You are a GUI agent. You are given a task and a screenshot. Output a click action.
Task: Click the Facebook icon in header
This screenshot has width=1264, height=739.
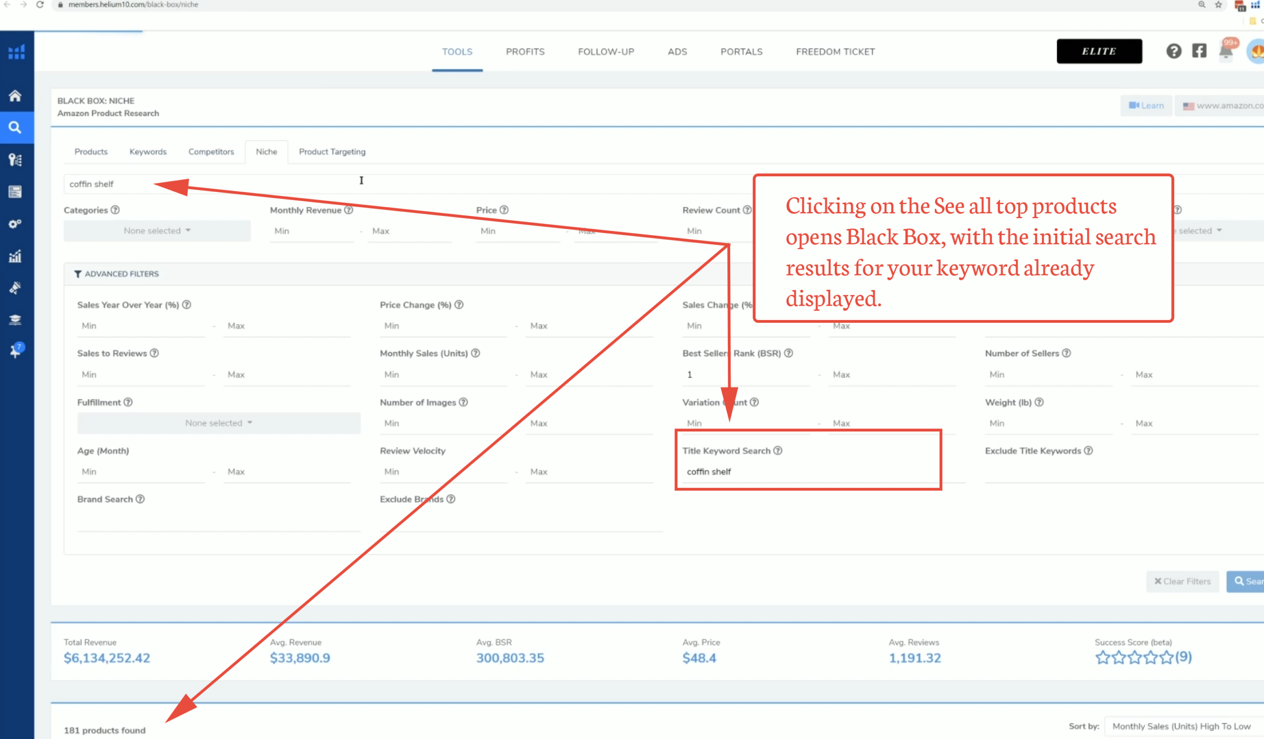tap(1199, 51)
